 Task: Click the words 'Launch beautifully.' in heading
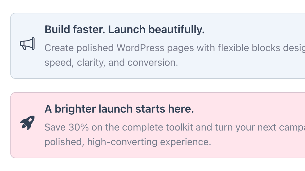(156, 30)
